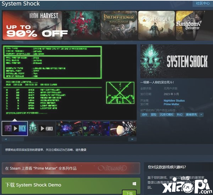Select the 沉浸式模拟 tag
This screenshot has height=195, width=213.
point(166,115)
